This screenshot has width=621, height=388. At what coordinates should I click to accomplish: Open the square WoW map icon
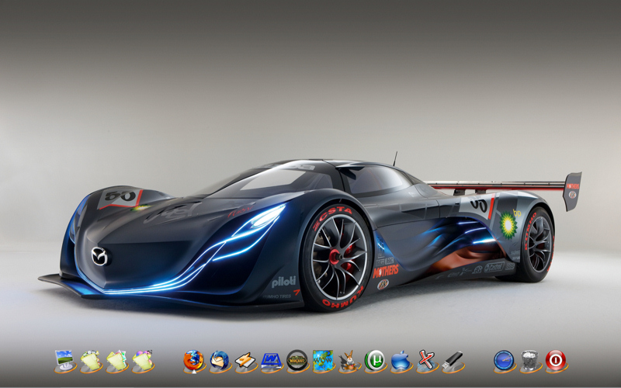[323, 360]
